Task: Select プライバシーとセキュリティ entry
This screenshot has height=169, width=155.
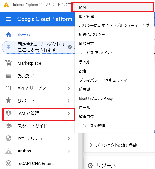Action: 114,80
